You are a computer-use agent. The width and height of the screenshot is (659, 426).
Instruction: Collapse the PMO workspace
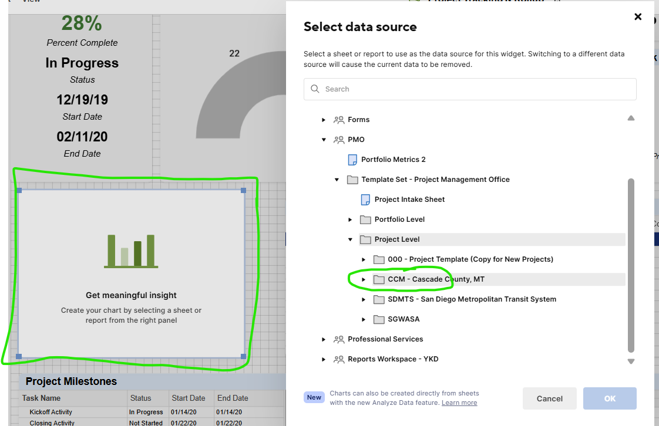tap(324, 140)
